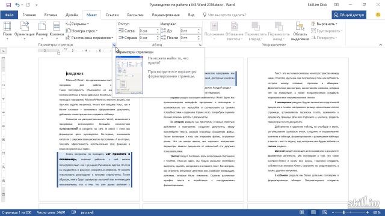Open the Undo history dropdown arrow

pyautogui.click(x=22, y=5)
